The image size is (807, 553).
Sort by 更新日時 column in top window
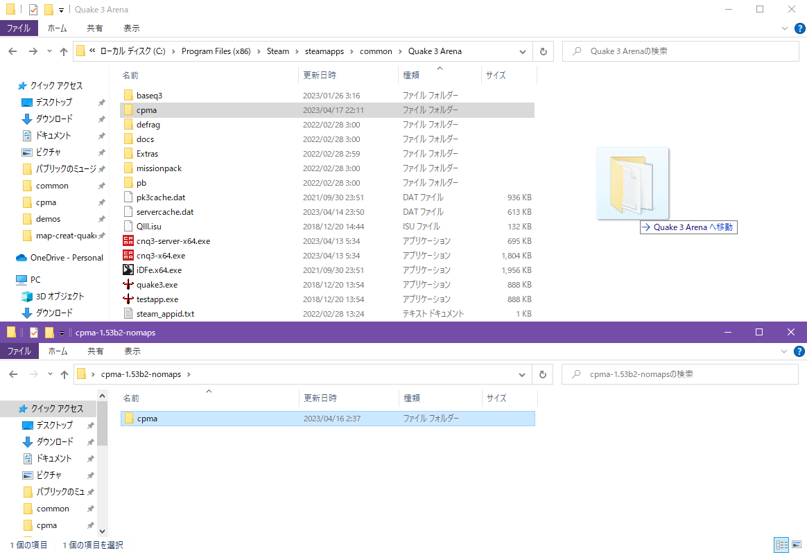pos(349,75)
